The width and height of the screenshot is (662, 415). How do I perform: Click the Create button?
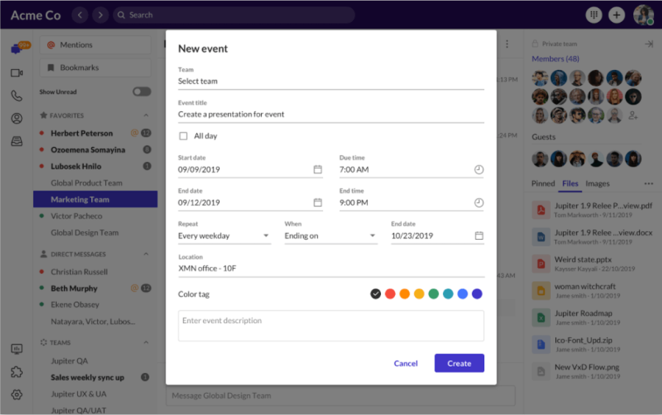click(x=459, y=363)
